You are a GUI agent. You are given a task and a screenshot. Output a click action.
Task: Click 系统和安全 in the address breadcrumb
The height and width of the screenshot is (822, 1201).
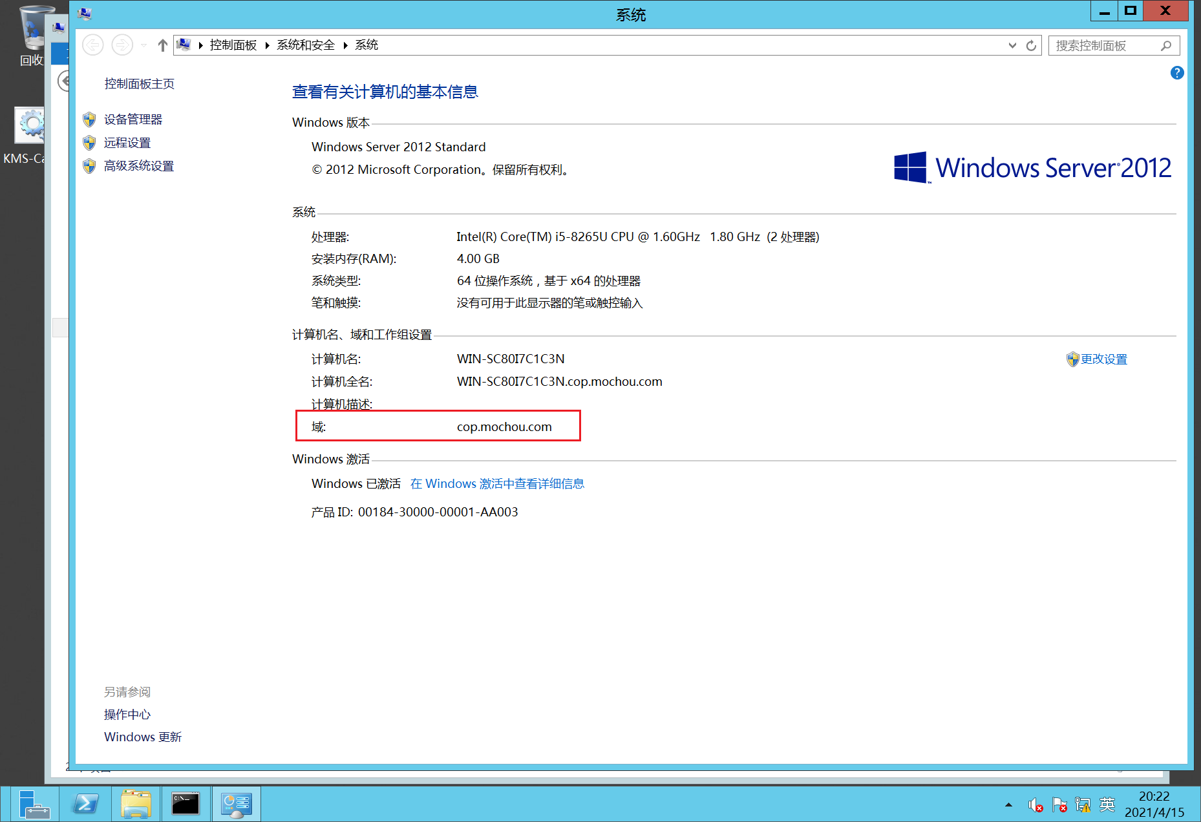point(306,45)
